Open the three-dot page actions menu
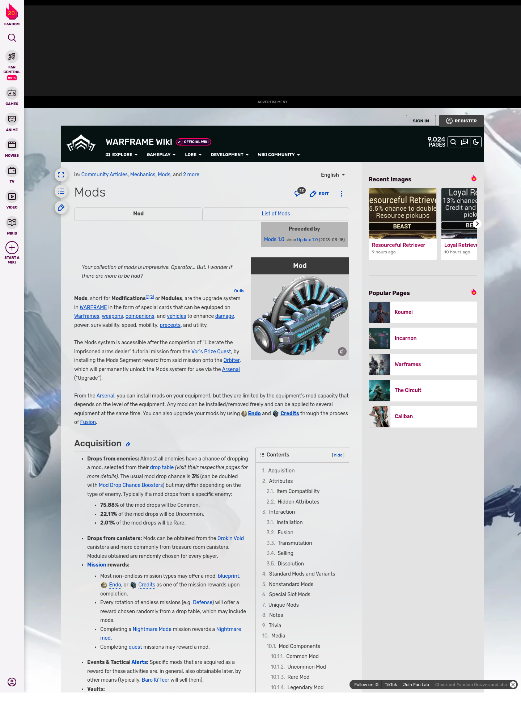This screenshot has height=724, width=521. point(342,194)
